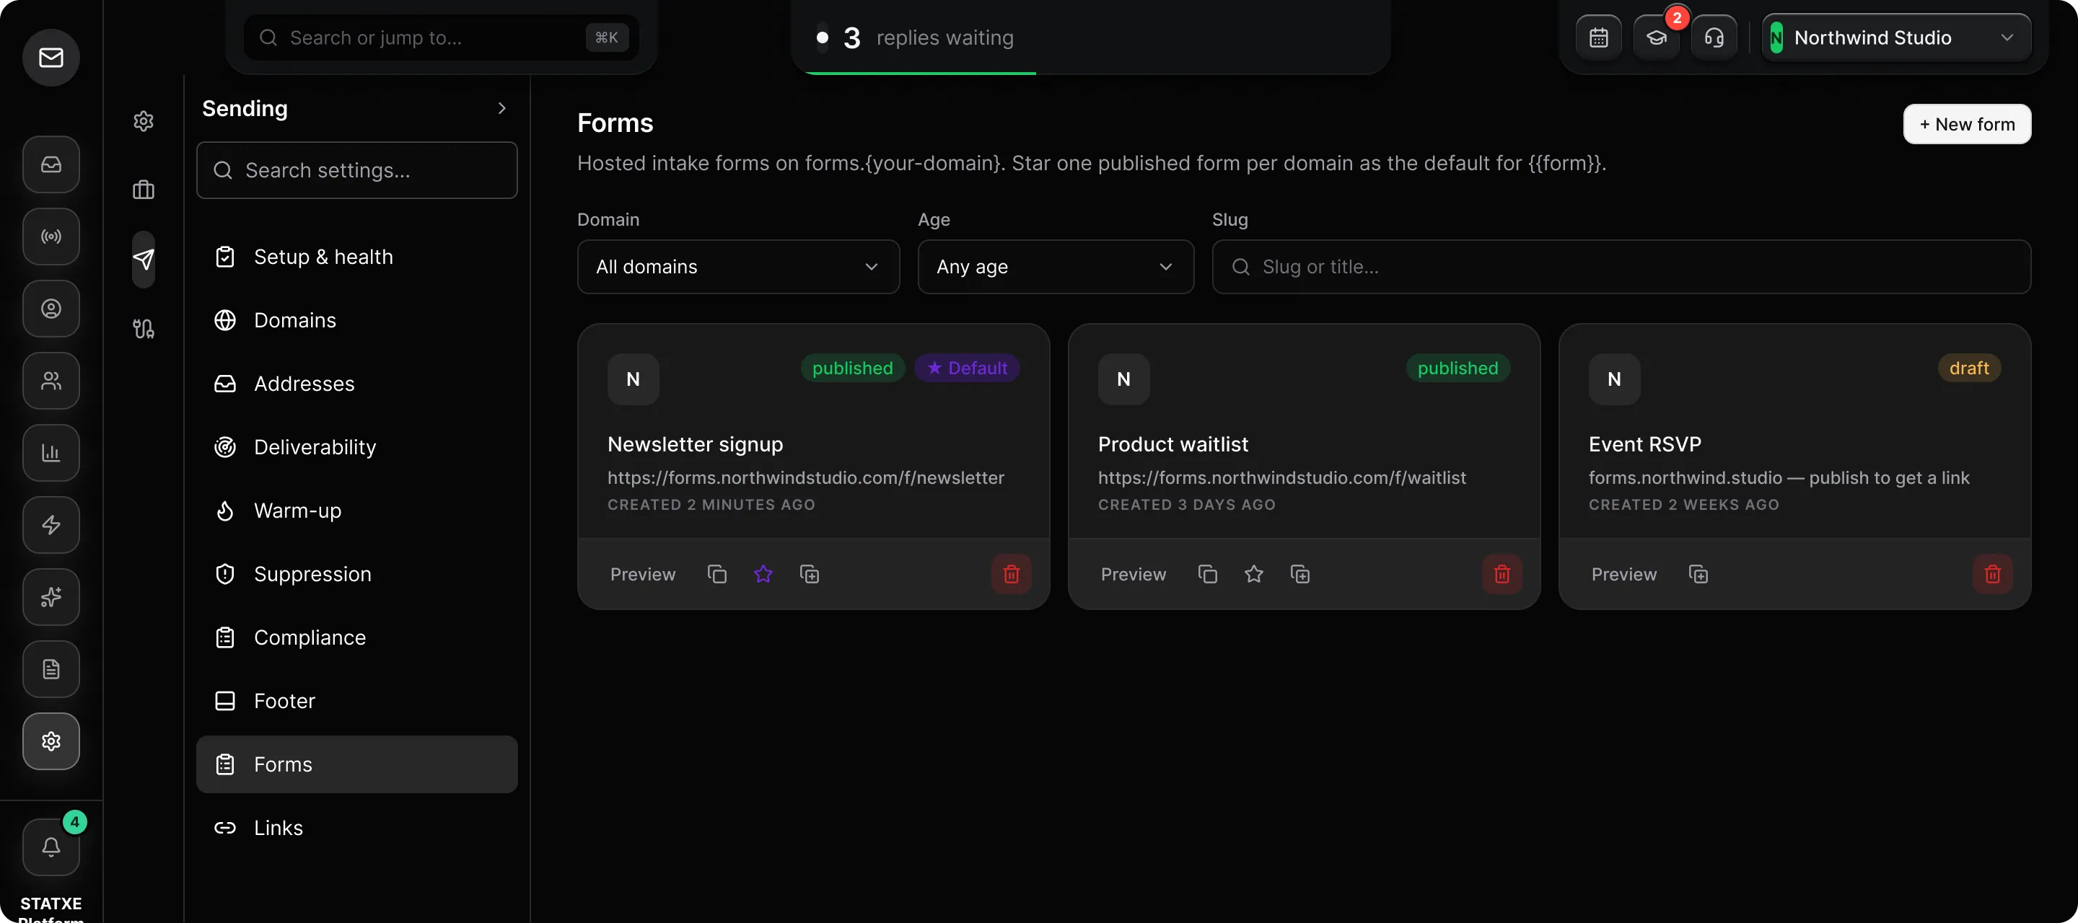Open the briefcase icon in the settings category column
Screen dimensions: 2078x923
(144, 190)
